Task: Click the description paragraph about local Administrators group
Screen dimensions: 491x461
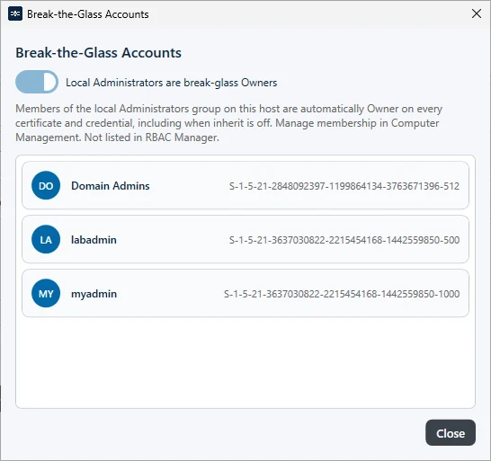Action: pos(229,123)
